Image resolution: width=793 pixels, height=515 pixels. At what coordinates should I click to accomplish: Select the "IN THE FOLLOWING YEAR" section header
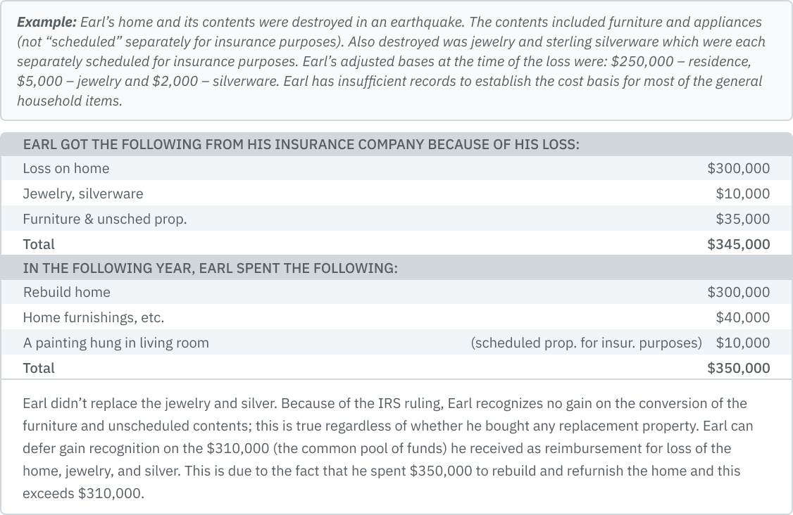[x=210, y=268]
